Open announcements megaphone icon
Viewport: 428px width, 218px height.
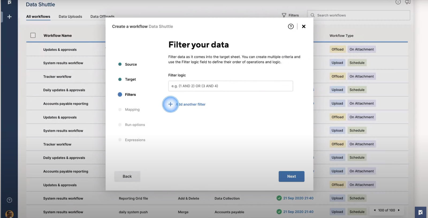coord(408,2)
